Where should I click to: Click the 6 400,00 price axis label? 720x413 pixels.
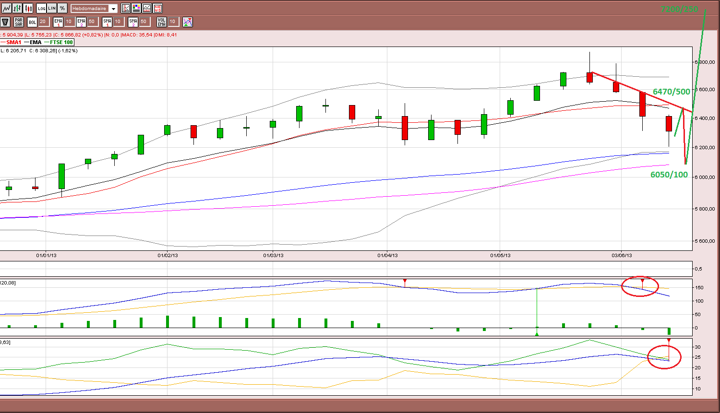coord(705,118)
